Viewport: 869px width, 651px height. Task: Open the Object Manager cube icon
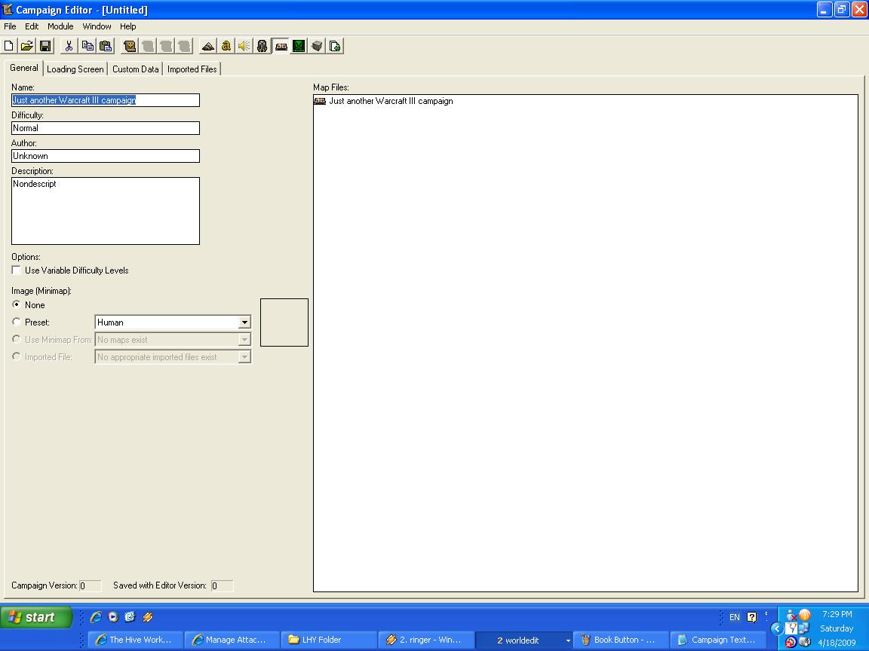(317, 46)
